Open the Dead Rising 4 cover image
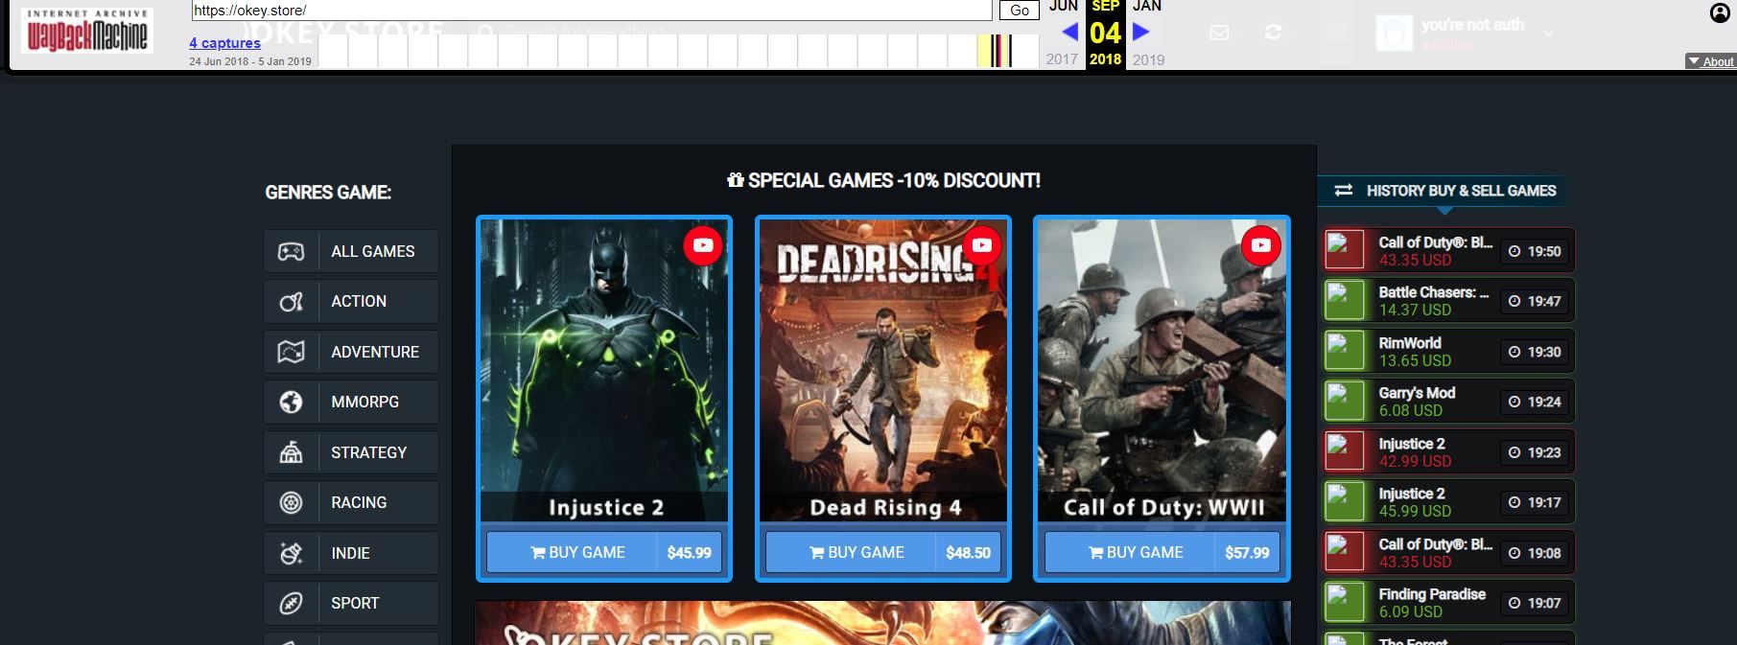The image size is (1737, 645). [x=883, y=370]
